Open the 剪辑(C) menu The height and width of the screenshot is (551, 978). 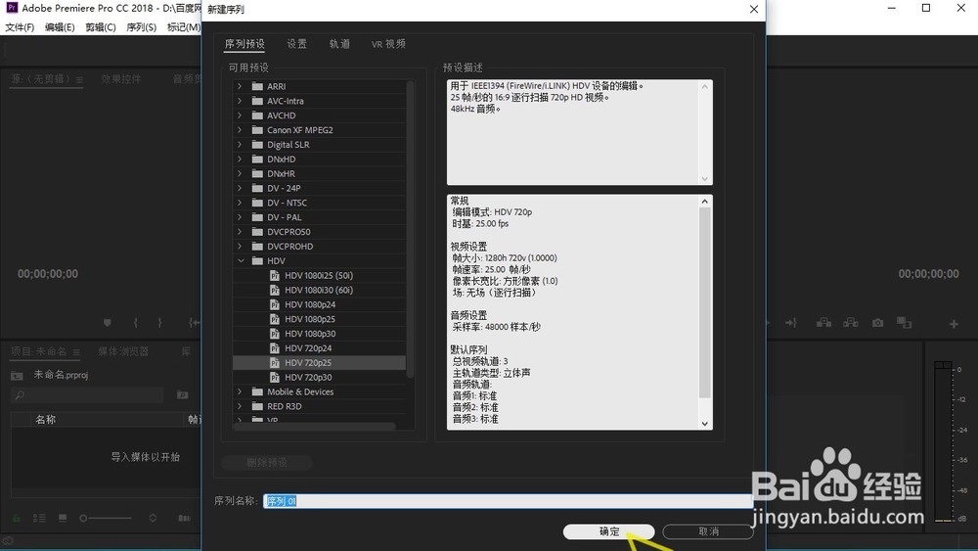pos(101,27)
